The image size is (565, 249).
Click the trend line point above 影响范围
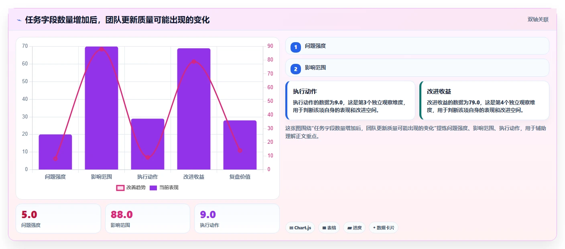click(102, 49)
